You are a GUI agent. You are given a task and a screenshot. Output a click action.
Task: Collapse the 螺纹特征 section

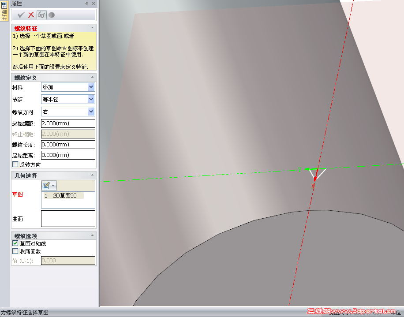click(x=92, y=28)
